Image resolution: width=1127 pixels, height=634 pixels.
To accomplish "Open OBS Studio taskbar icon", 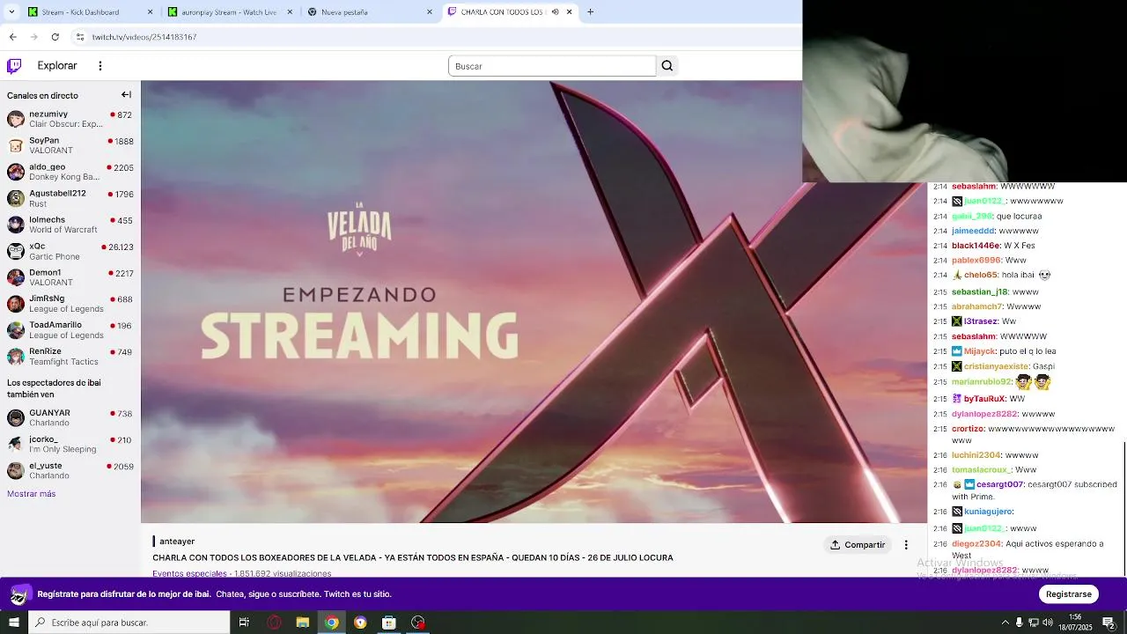I will 418,623.
